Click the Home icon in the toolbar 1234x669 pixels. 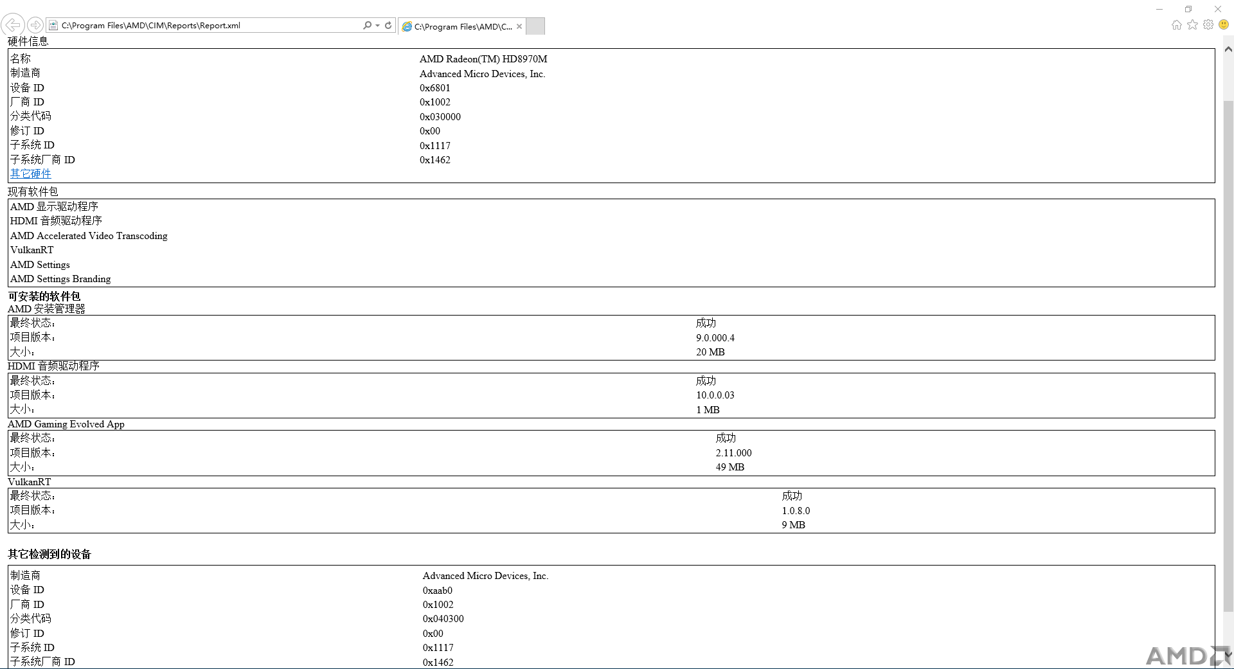(1176, 25)
